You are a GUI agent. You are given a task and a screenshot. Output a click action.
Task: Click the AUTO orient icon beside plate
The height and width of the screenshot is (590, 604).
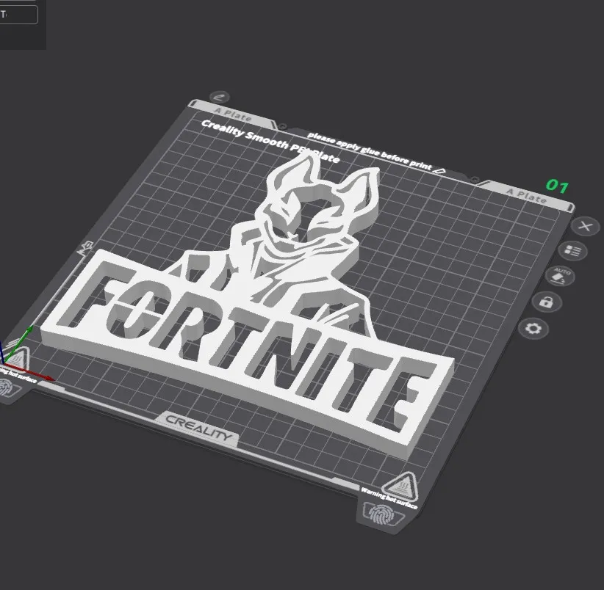(x=561, y=277)
